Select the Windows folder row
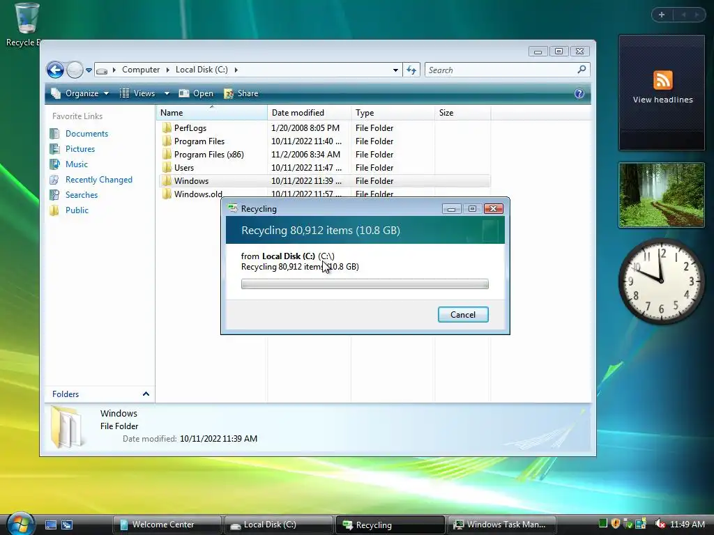 [x=325, y=181]
